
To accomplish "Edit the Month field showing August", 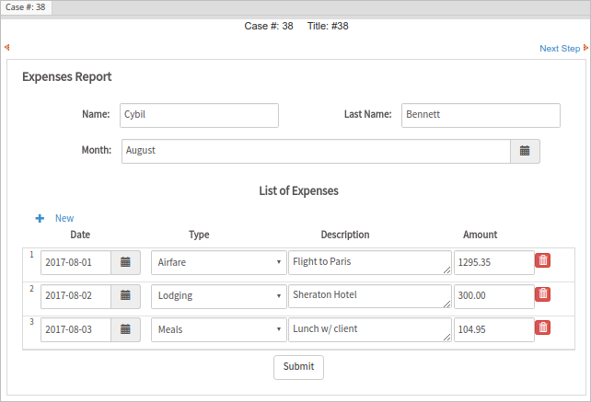I will [x=315, y=151].
